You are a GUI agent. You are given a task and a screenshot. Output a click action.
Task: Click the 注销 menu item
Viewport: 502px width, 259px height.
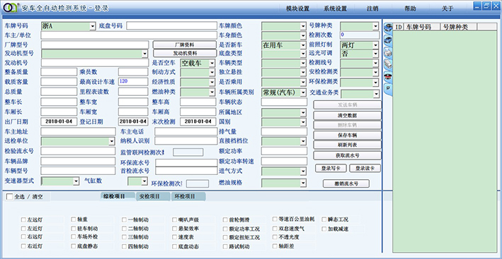pos(372,8)
